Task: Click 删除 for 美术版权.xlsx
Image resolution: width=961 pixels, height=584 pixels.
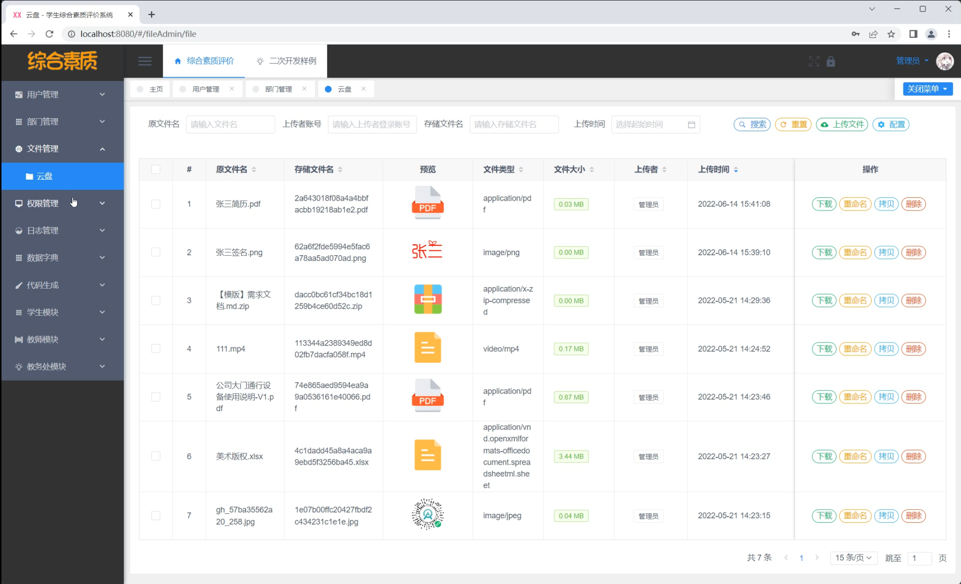Action: click(x=913, y=456)
